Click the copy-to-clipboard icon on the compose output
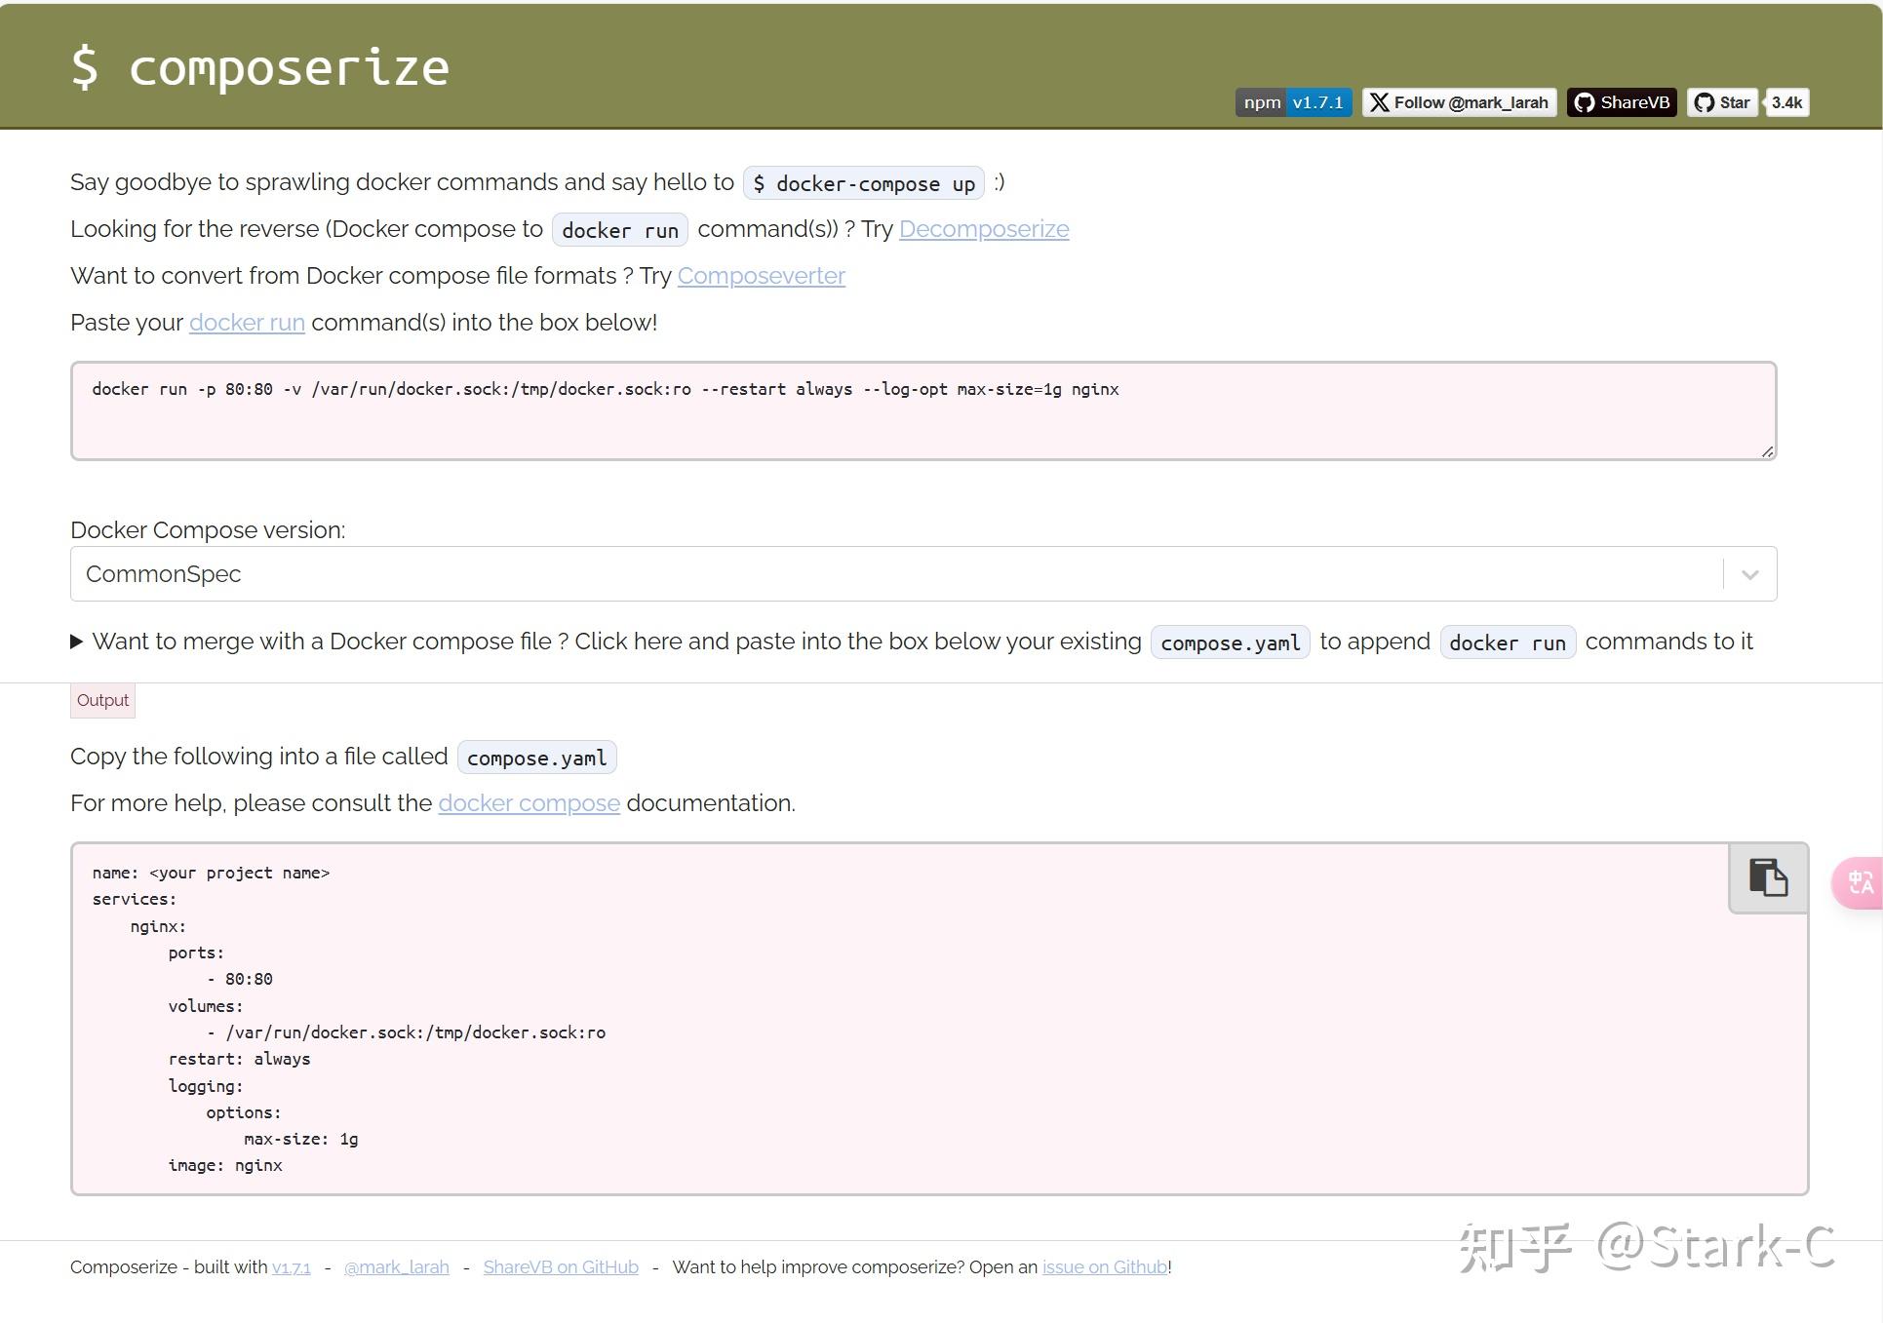Image resolution: width=1883 pixels, height=1323 pixels. [x=1767, y=877]
